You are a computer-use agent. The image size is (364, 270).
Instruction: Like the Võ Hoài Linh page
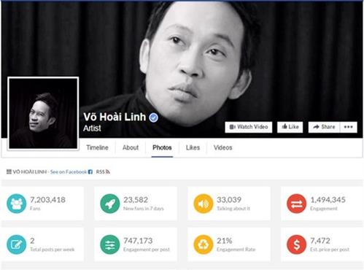[x=290, y=127]
